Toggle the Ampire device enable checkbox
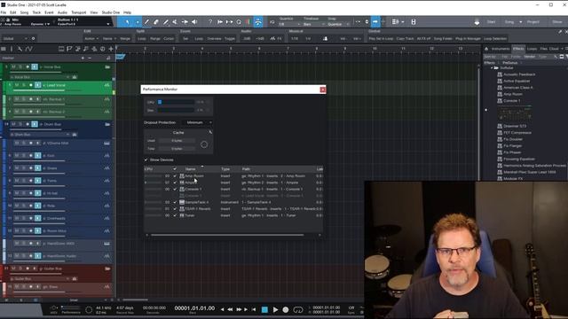 click(175, 183)
